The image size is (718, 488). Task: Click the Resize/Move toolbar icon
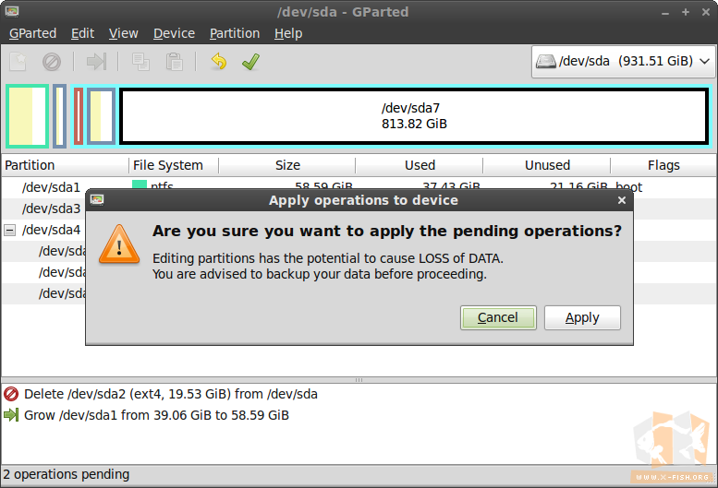(96, 62)
